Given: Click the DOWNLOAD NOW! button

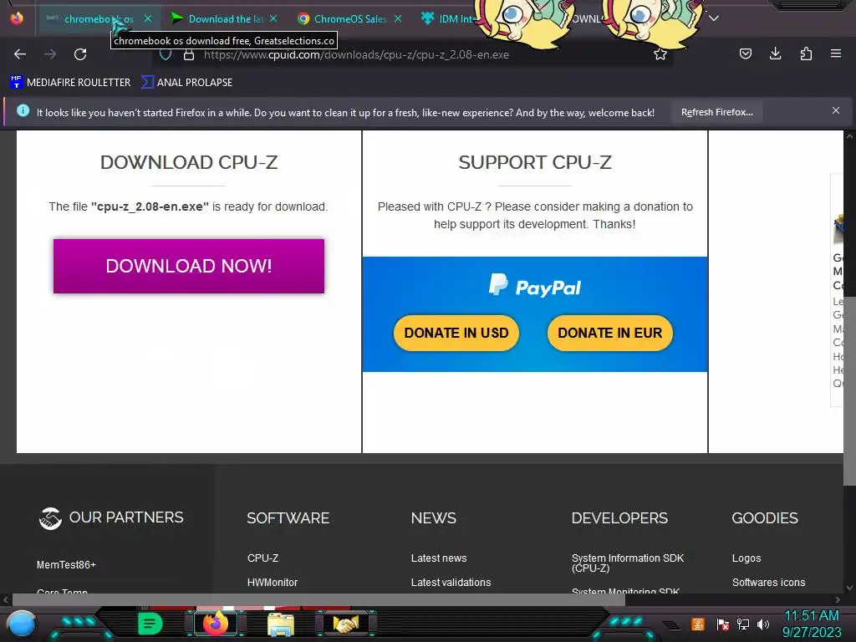Looking at the screenshot, I should coord(188,266).
